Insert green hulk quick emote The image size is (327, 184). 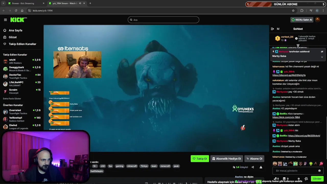311,164
